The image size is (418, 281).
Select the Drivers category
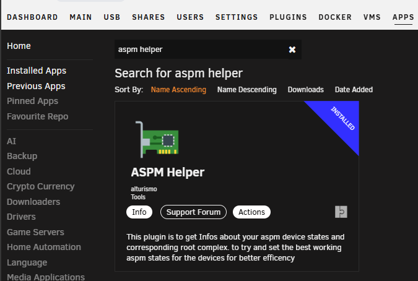coord(21,217)
